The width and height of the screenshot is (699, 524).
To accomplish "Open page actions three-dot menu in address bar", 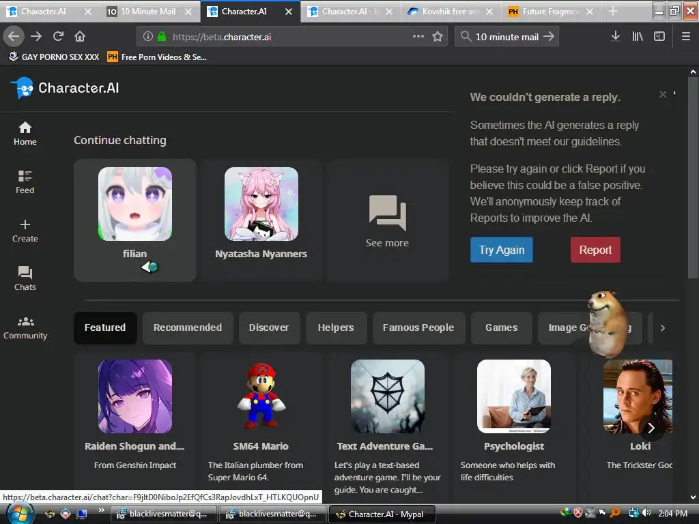I will [x=418, y=37].
